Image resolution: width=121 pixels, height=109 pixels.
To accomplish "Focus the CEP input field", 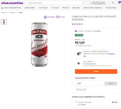I will [x=89, y=84].
